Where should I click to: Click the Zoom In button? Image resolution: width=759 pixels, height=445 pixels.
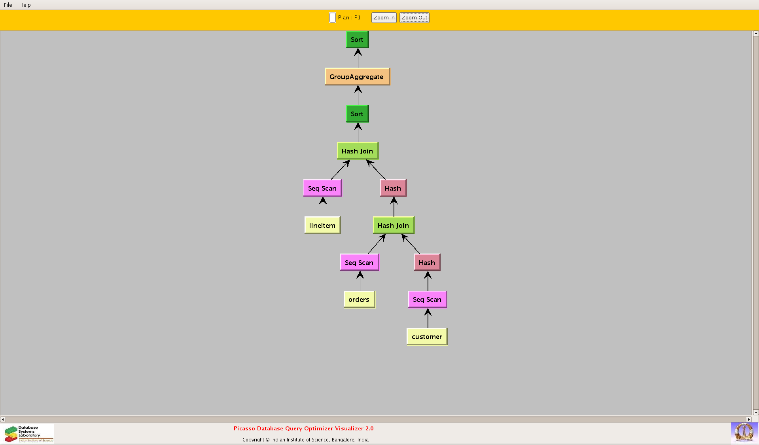pos(384,18)
